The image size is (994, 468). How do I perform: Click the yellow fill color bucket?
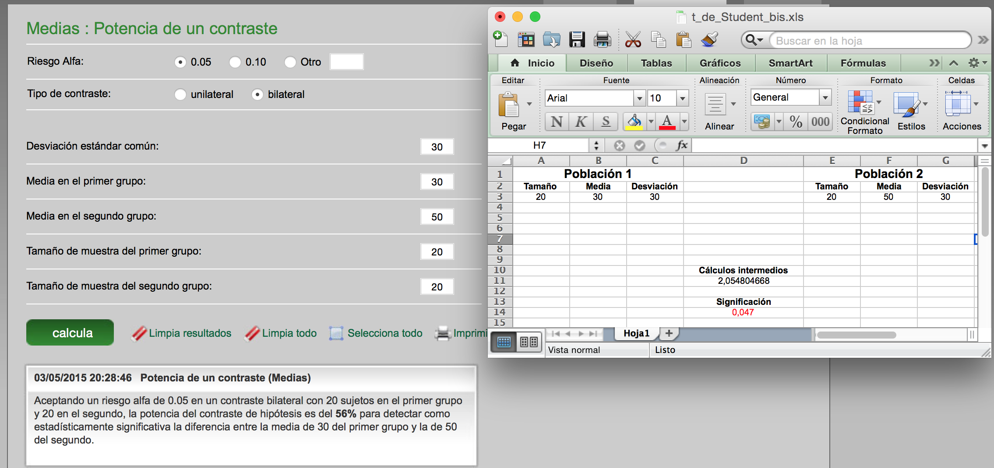634,122
